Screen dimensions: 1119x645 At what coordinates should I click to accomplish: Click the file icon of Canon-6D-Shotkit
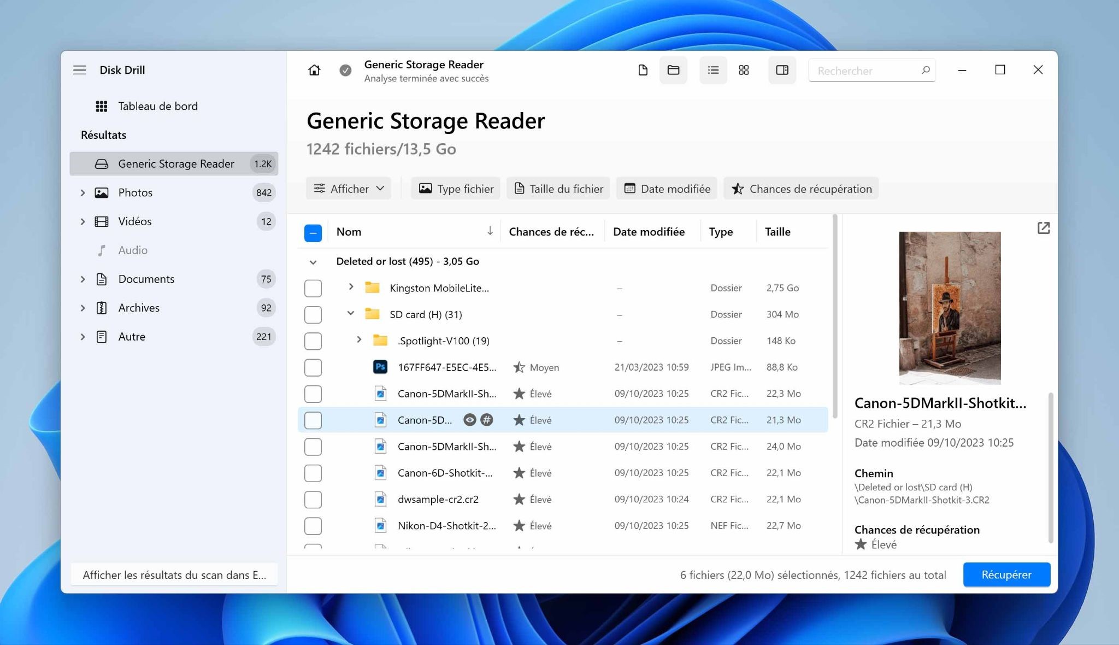click(x=380, y=473)
